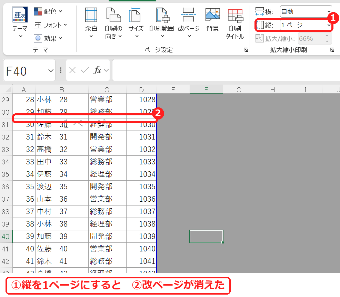The height and width of the screenshot is (297, 340).
Task: Select column C header
Action: [x=107, y=90]
